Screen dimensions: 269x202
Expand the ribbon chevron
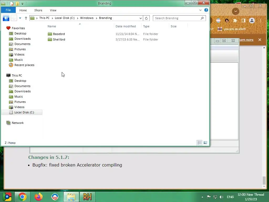pos(200,10)
